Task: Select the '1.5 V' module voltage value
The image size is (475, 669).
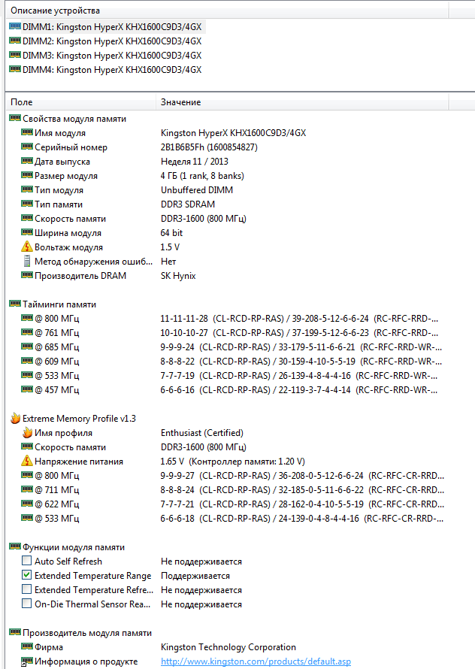Action: tap(171, 247)
